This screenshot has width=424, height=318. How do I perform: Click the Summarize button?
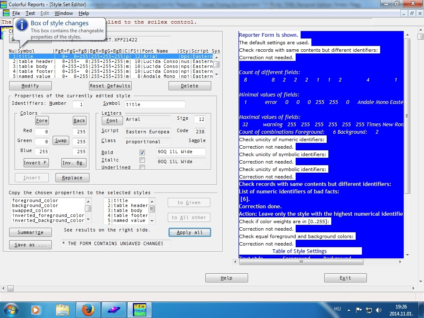tap(30, 232)
